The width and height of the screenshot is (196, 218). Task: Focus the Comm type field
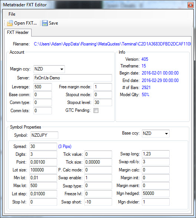point(43,102)
